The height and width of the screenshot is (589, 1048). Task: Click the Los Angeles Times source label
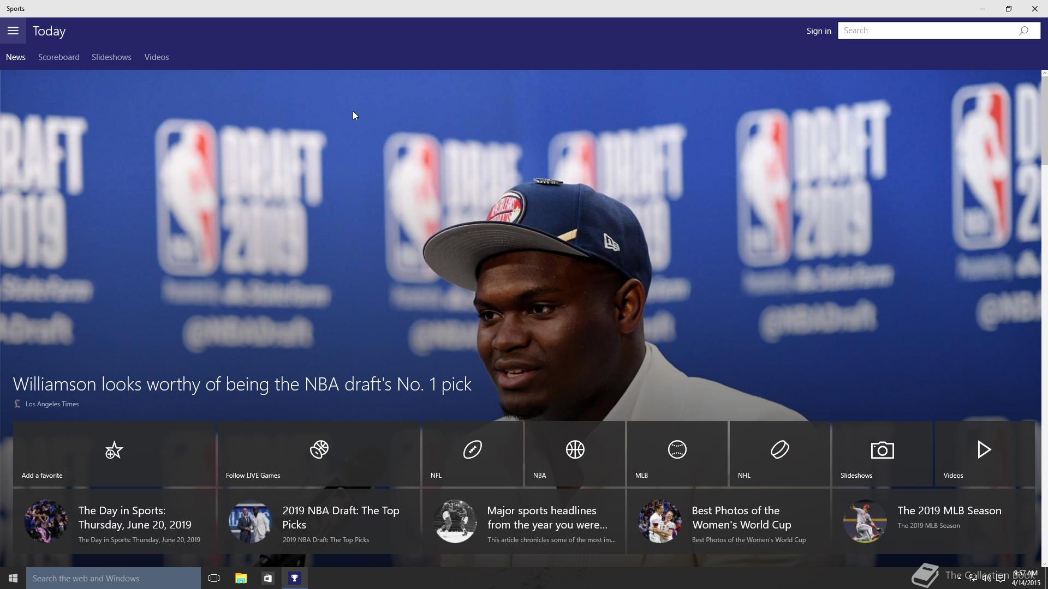pos(52,404)
